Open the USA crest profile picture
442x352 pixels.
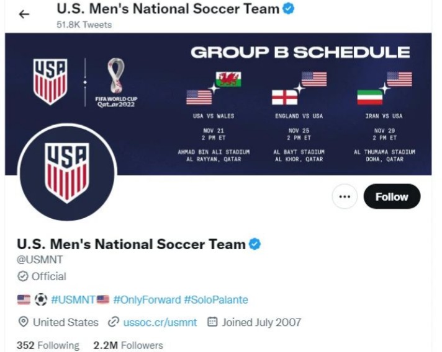coord(67,172)
